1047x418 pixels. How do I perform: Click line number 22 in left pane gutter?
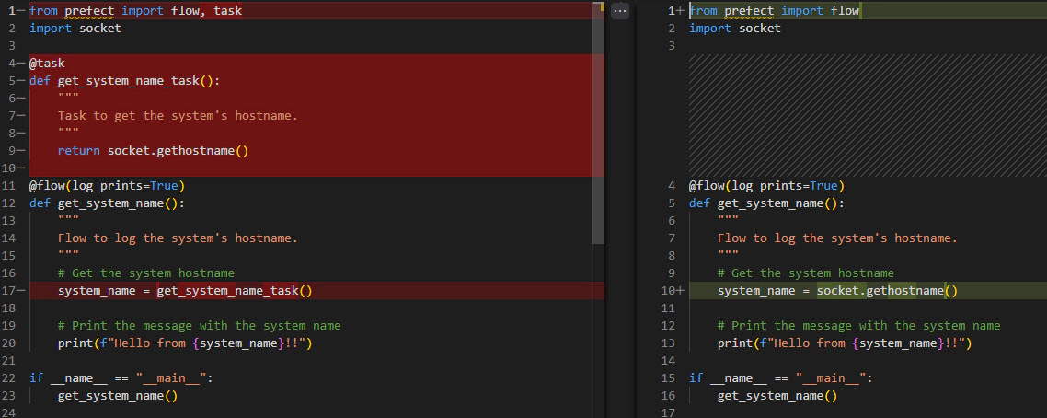(x=8, y=378)
